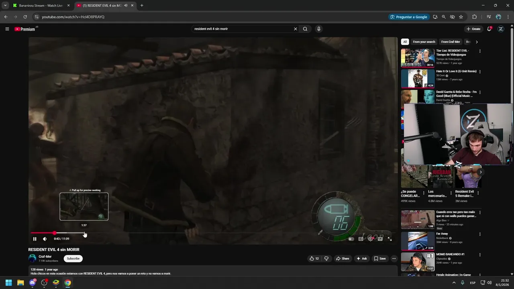
Task: Select the From your search chip
Action: [424, 42]
